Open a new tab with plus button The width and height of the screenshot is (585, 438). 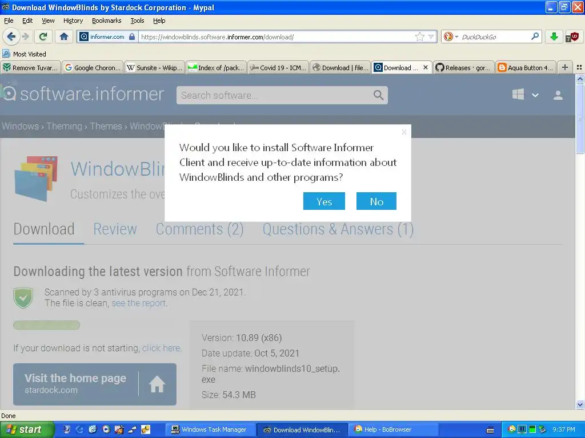pyautogui.click(x=565, y=67)
